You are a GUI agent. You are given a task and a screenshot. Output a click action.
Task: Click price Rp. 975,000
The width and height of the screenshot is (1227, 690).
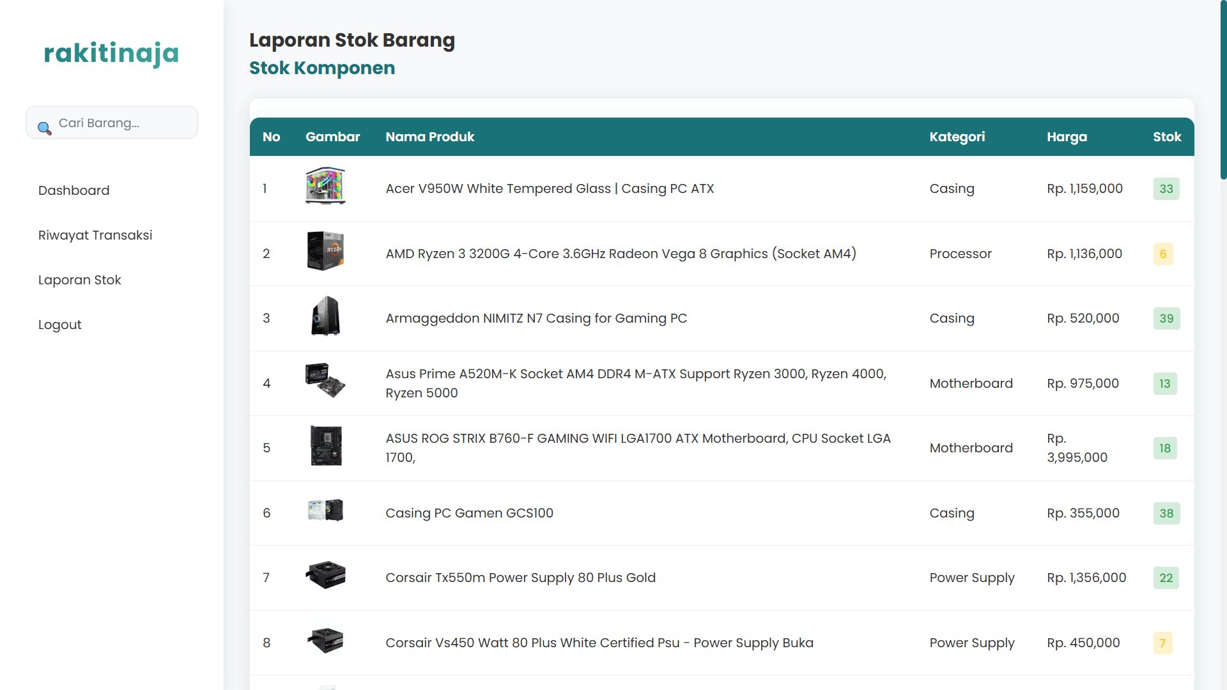pyautogui.click(x=1083, y=383)
